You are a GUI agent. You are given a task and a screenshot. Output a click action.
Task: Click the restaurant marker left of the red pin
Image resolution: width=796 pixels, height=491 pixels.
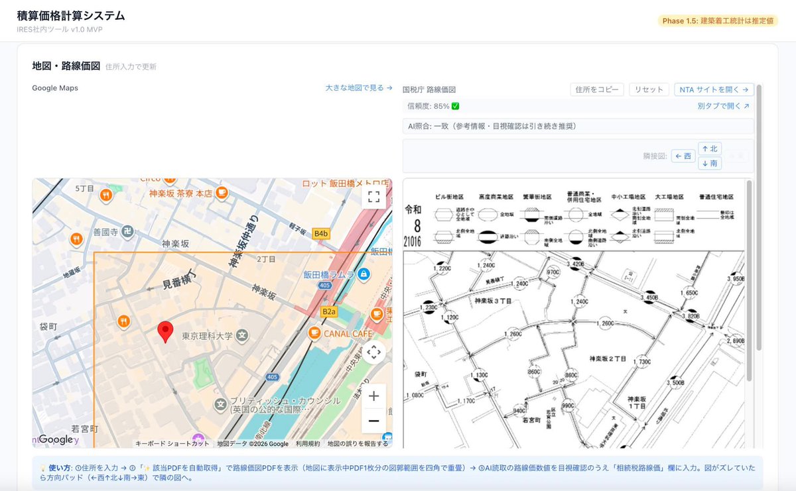(x=123, y=322)
